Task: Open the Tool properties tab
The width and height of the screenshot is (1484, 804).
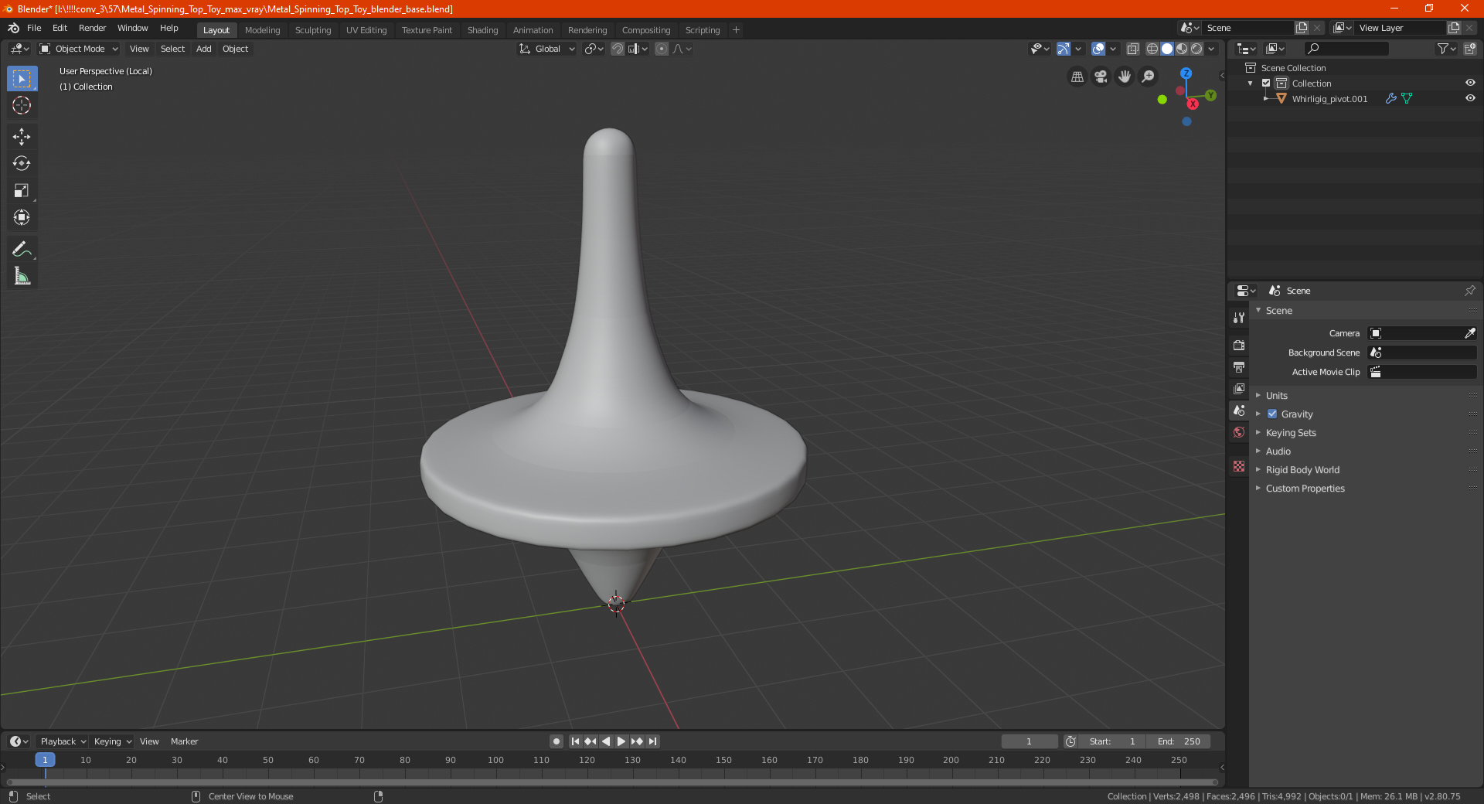Action: (x=1239, y=318)
